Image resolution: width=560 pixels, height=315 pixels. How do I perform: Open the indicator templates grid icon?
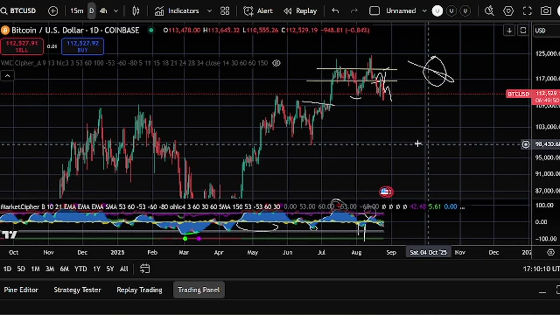[225, 11]
